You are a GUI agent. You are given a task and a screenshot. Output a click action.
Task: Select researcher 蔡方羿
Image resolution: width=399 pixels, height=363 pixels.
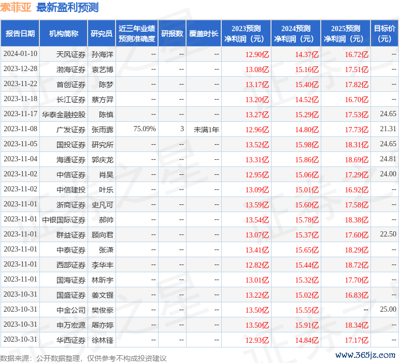point(102,100)
